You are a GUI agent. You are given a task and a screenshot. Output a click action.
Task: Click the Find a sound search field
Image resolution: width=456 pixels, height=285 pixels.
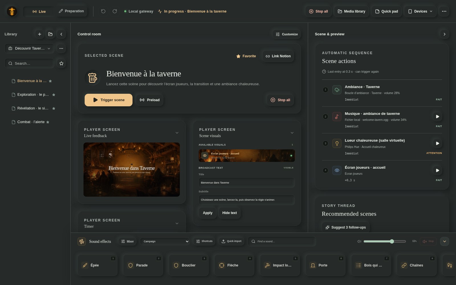[x=282, y=241]
